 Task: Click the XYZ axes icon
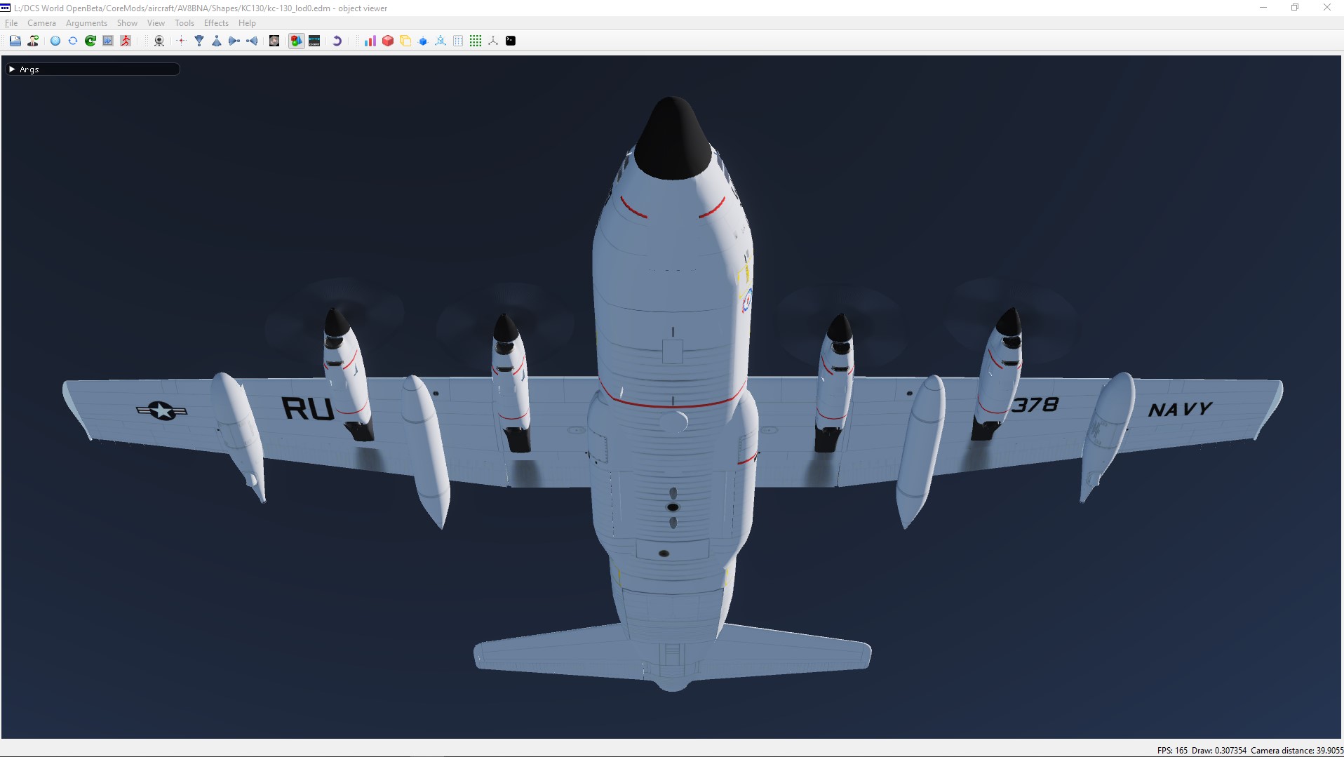click(x=493, y=41)
